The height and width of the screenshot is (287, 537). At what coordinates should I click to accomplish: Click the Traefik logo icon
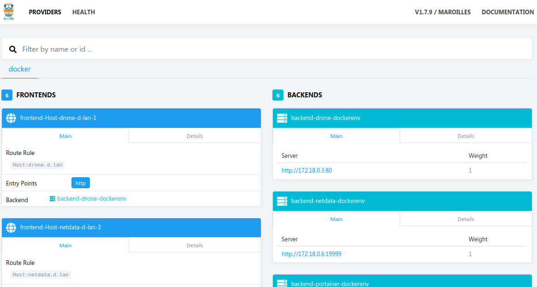click(9, 12)
